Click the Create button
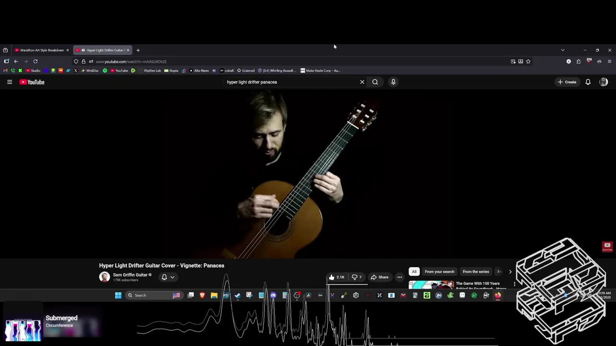Screen dimensions: 616x346 (567, 82)
